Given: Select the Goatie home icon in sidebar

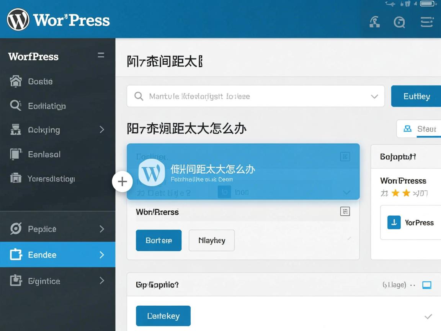Looking at the screenshot, I should (x=16, y=81).
